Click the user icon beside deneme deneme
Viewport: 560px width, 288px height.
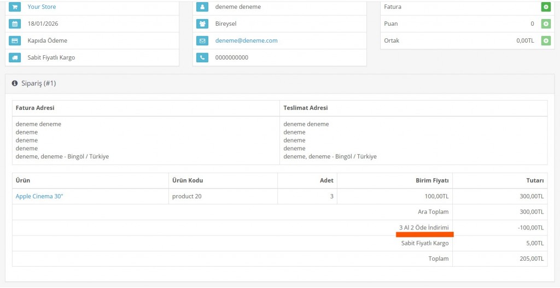[x=202, y=7]
